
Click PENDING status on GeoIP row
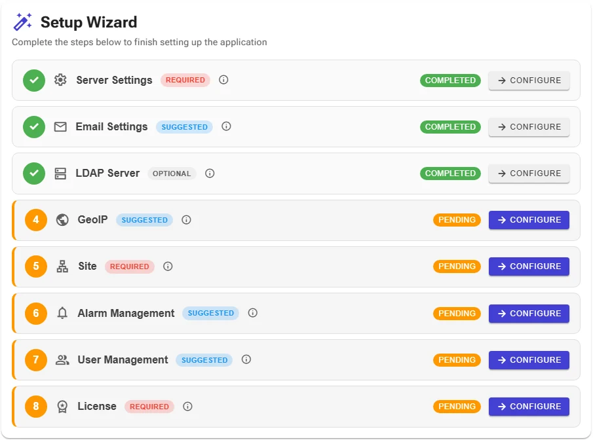pyautogui.click(x=457, y=219)
